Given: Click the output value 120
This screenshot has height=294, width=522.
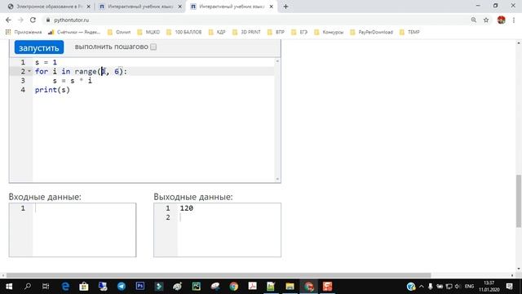Looking at the screenshot, I should 187,208.
